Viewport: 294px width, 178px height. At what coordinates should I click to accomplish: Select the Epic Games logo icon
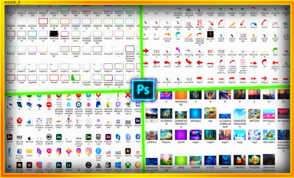pyautogui.click(x=98, y=137)
